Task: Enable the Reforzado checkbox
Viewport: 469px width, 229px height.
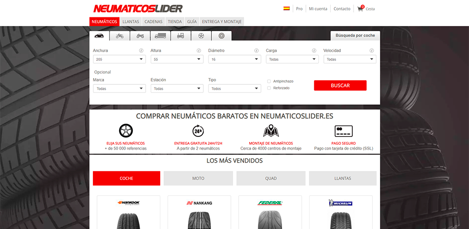Action: [269, 88]
